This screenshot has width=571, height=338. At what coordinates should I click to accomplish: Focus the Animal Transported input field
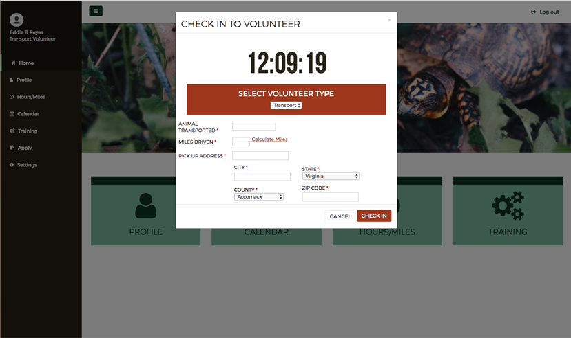tap(254, 126)
